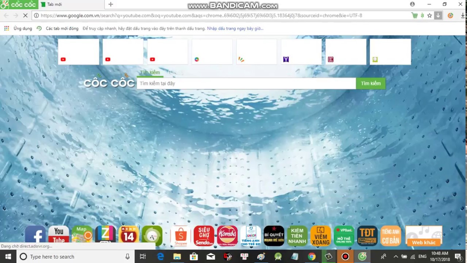
Task: Click the Bandicam red record taskbar icon
Action: pos(345,256)
